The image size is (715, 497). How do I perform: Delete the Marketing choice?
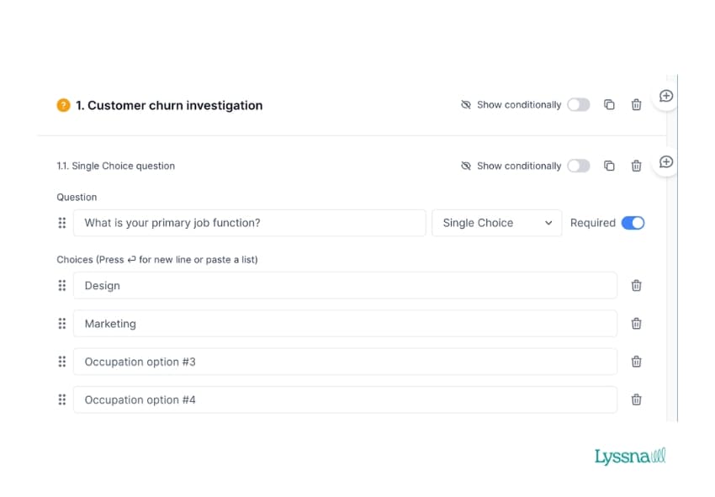tap(636, 323)
